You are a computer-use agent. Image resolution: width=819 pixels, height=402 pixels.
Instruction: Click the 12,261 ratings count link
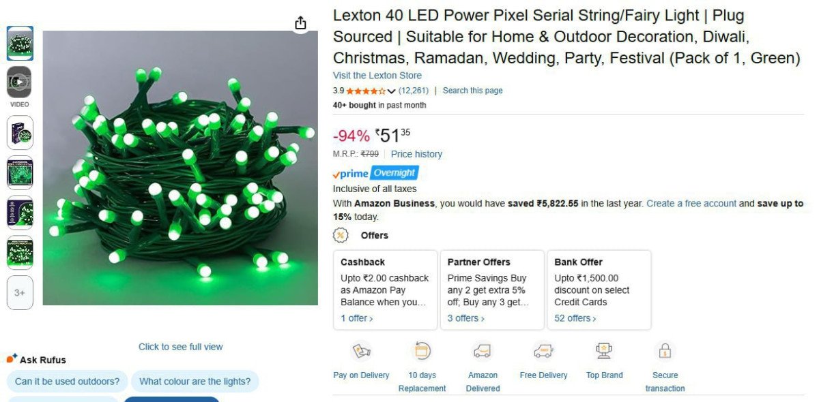click(x=414, y=91)
